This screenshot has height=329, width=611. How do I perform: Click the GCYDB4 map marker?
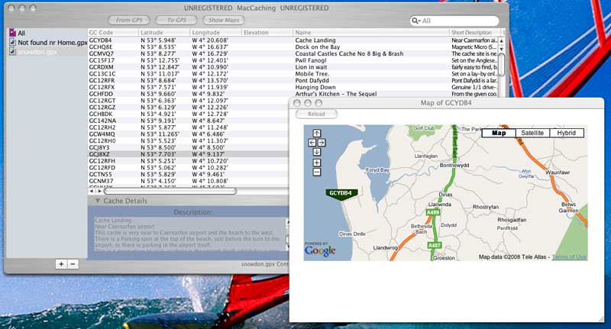[341, 193]
